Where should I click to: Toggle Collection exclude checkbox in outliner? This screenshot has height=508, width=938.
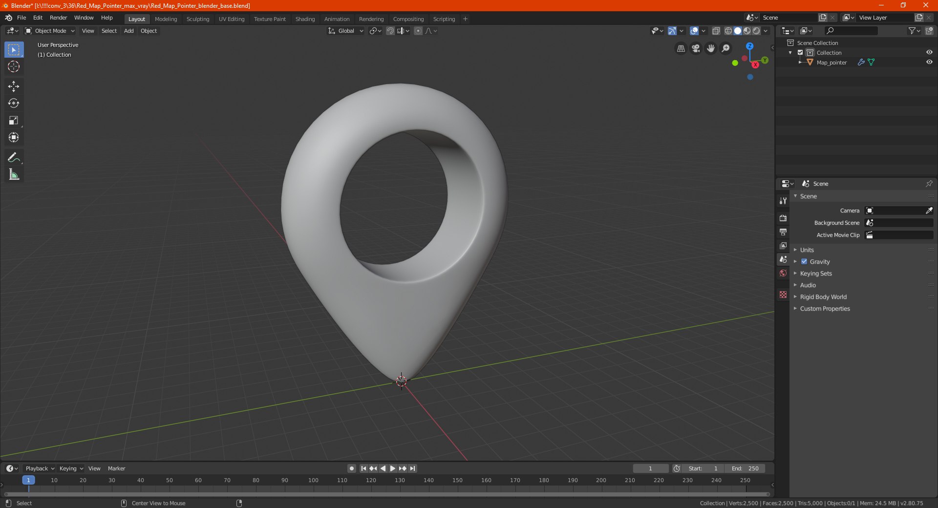click(800, 53)
